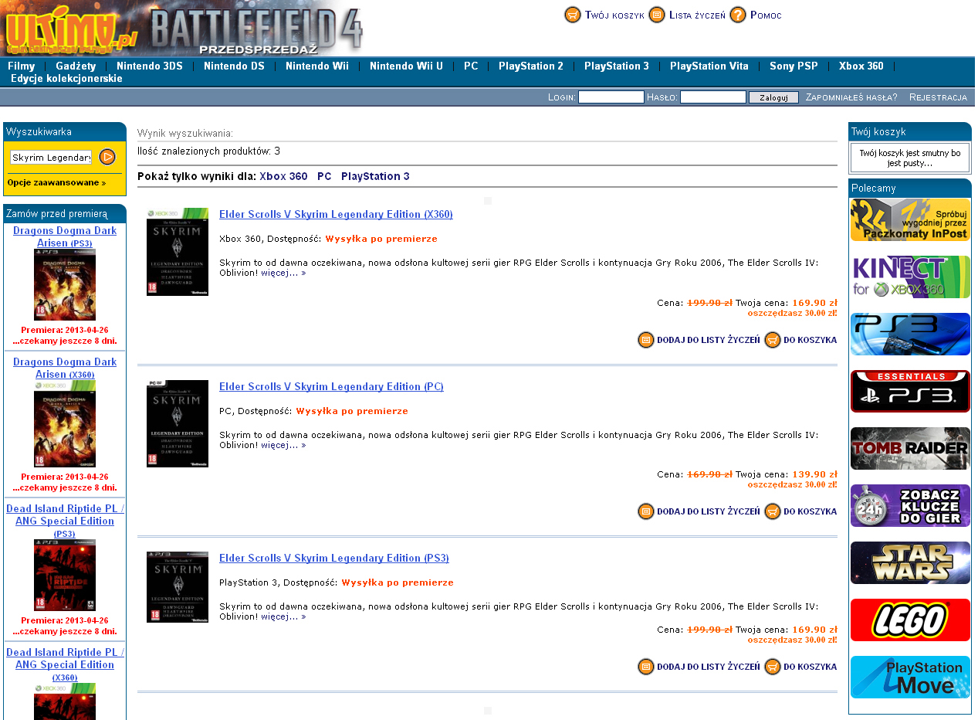Open Zobacz klucze do gier banner

pyautogui.click(x=910, y=506)
